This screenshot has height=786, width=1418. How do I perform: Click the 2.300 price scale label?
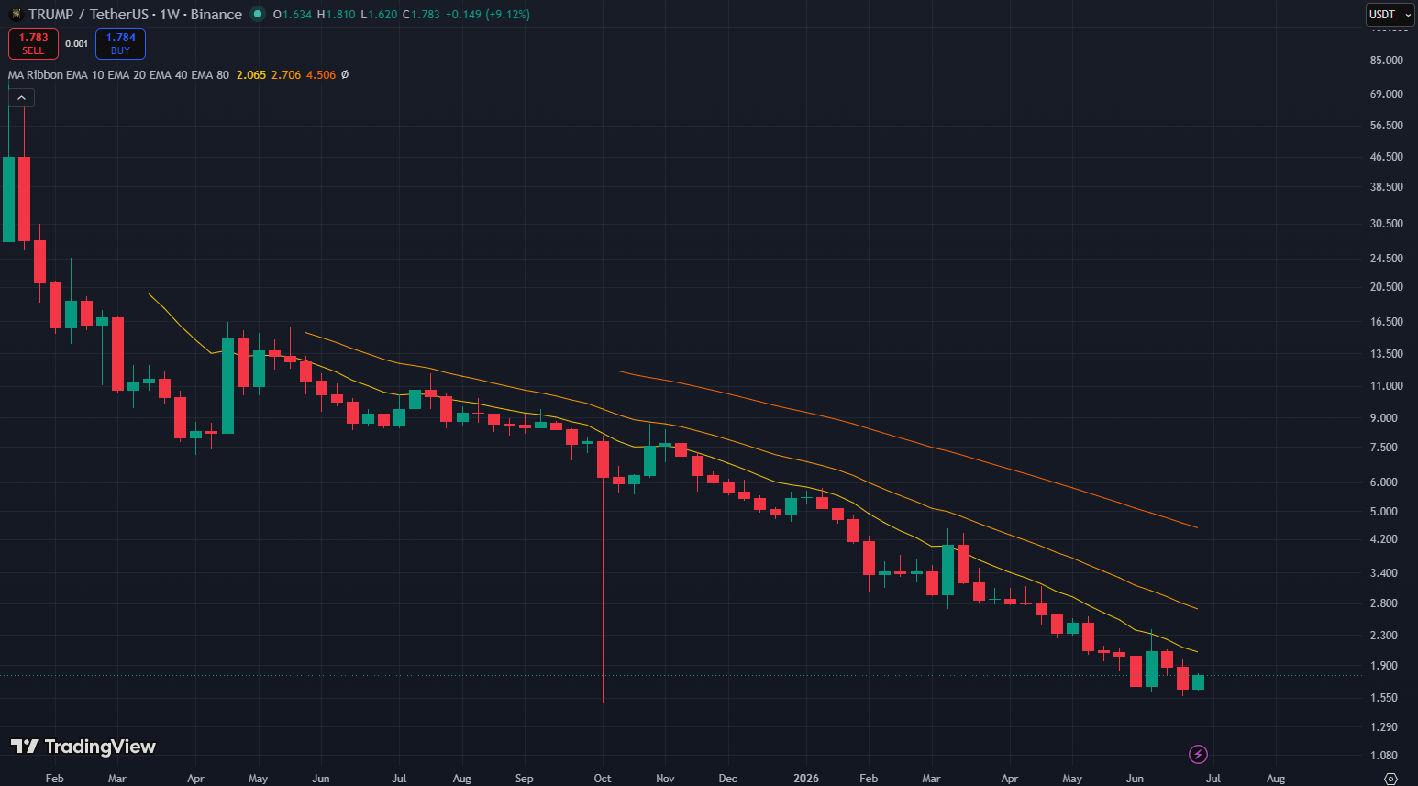tap(1384, 636)
